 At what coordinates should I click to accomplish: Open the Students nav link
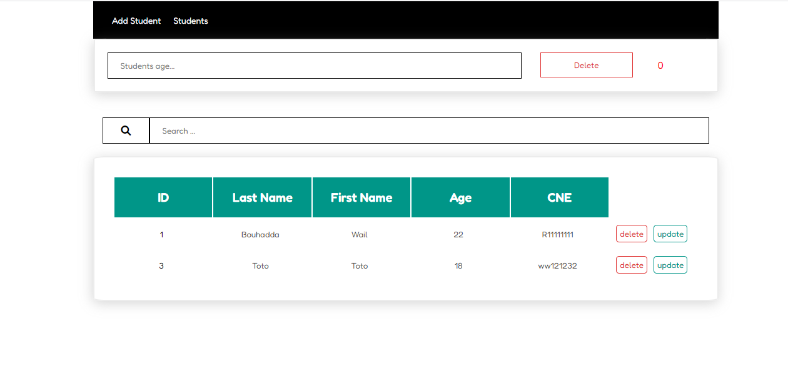click(x=191, y=21)
